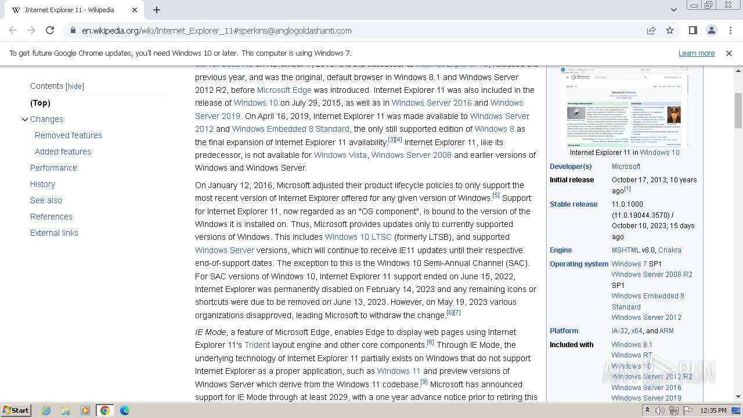This screenshot has width=743, height=418.
Task: Close the Internet Explorer 11 Wikipedia tab
Action: (135, 10)
